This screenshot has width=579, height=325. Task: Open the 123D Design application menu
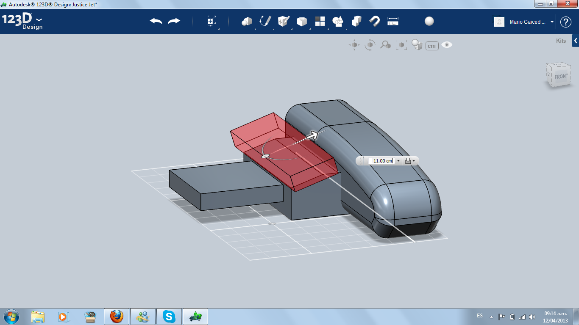22,21
